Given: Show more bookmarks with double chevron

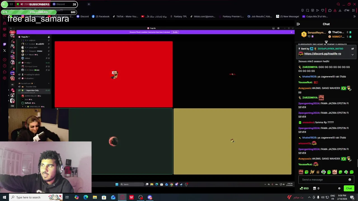Looking at the screenshot, I should 354,16.
